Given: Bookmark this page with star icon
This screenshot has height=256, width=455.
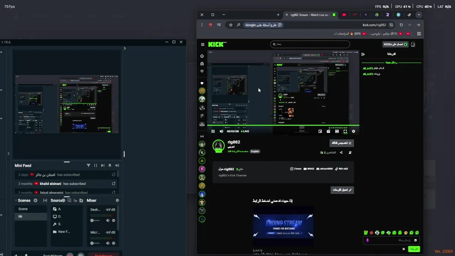Looking at the screenshot, I should click(231, 25).
